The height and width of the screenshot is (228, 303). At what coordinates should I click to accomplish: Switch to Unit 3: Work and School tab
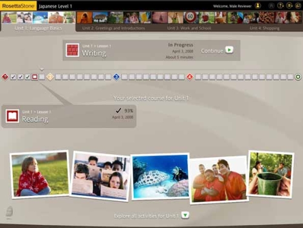pyautogui.click(x=189, y=28)
